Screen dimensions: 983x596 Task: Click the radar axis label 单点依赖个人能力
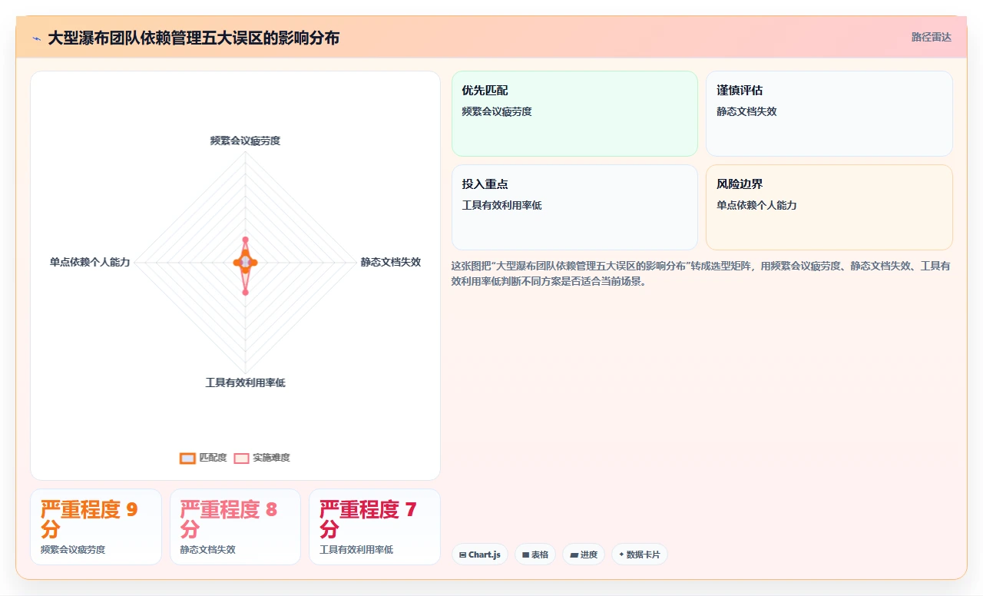[90, 262]
